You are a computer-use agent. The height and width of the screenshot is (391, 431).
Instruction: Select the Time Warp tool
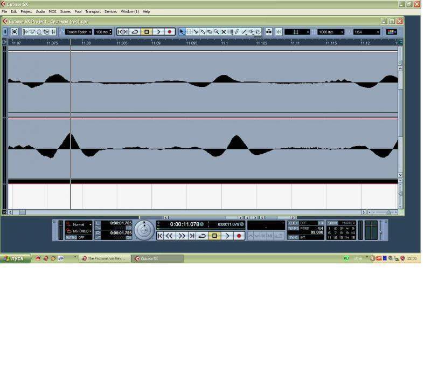point(231,32)
